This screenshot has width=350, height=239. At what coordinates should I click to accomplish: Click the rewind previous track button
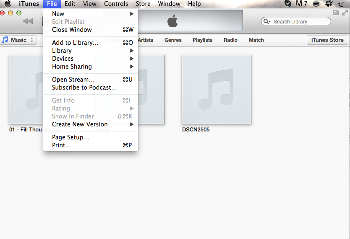coord(28,21)
